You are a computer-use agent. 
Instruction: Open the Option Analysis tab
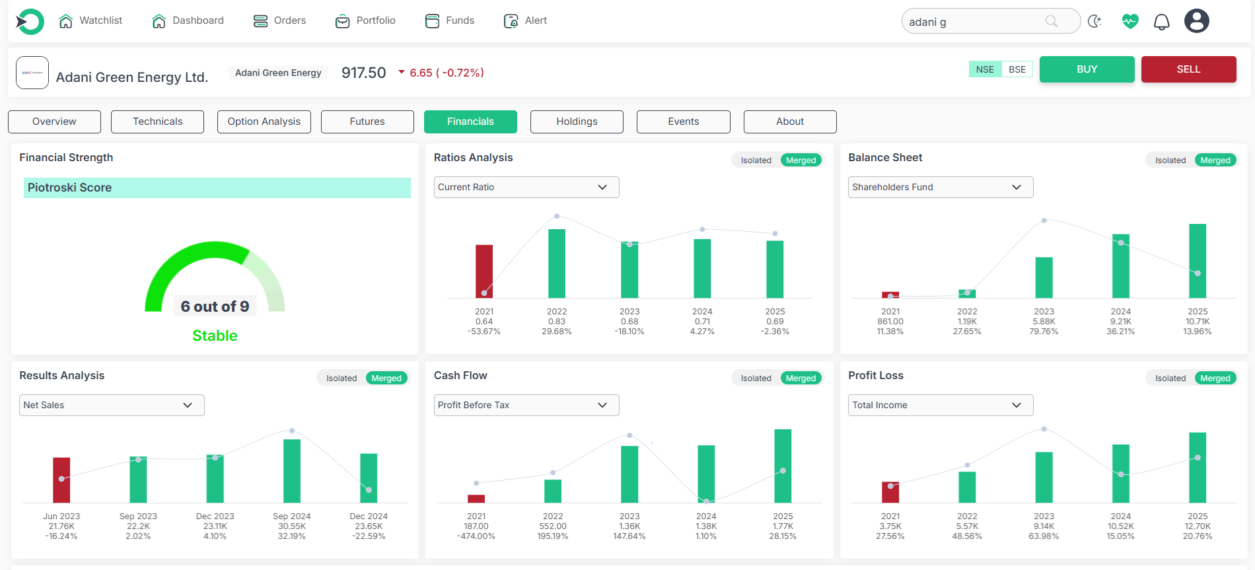264,122
